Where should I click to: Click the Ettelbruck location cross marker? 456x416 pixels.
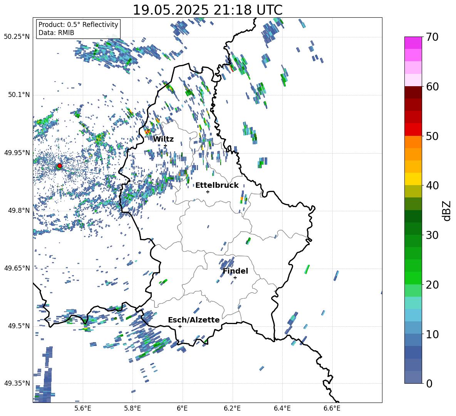[208, 192]
